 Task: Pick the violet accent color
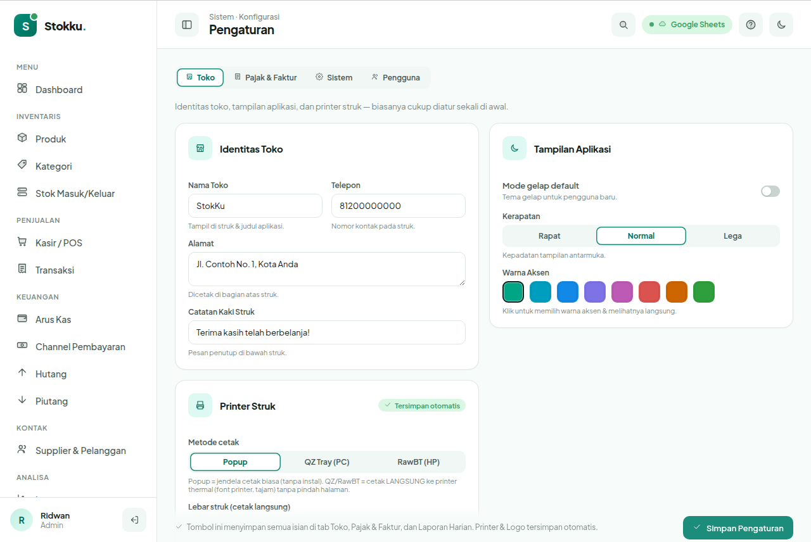[x=595, y=292]
